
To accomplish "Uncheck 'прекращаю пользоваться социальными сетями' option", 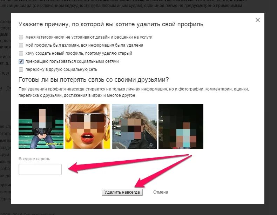I will [21, 61].
